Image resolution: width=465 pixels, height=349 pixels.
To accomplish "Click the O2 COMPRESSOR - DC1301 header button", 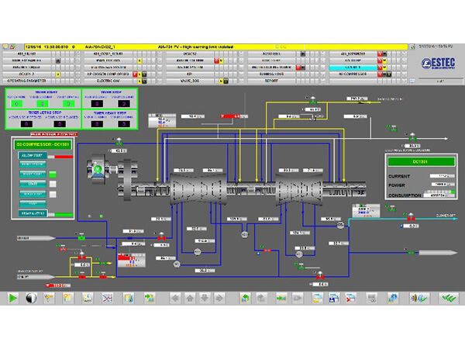I will tap(43, 144).
